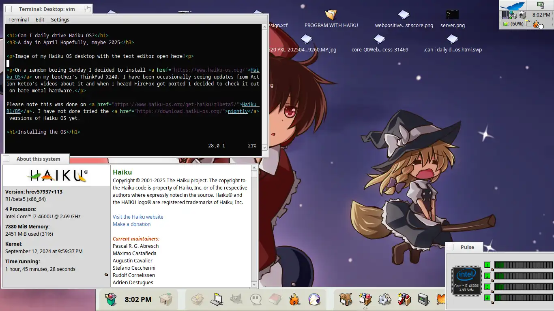The width and height of the screenshot is (554, 311).
Task: Toggle CPU 1 in Pulse
Action: click(x=487, y=265)
